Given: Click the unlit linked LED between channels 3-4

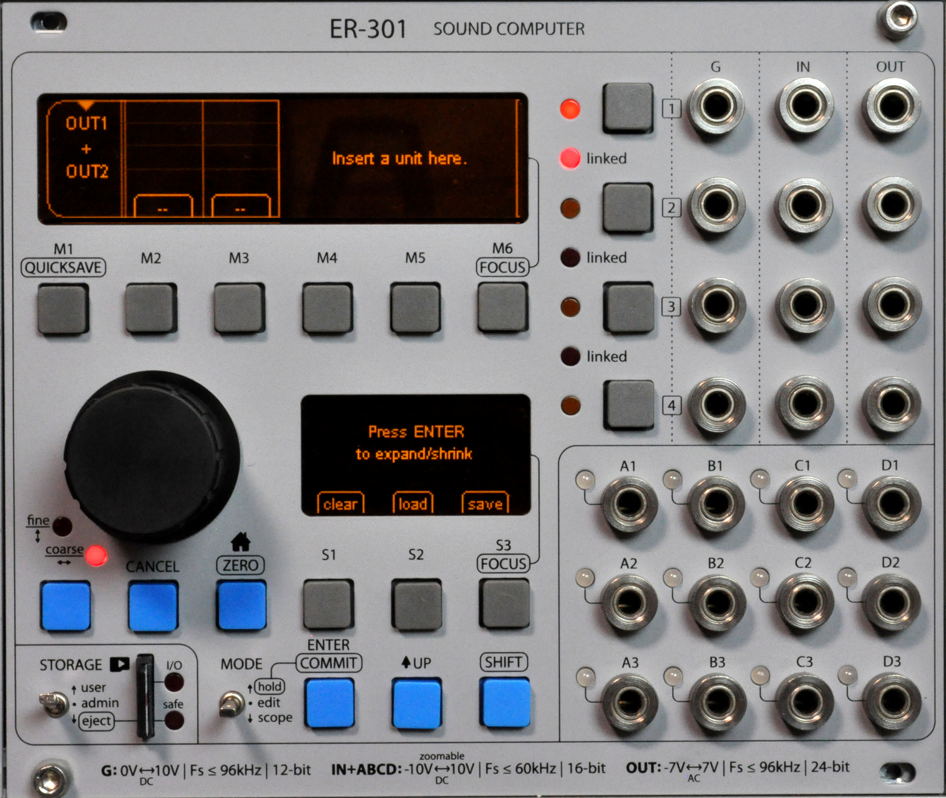Looking at the screenshot, I should tap(570, 356).
